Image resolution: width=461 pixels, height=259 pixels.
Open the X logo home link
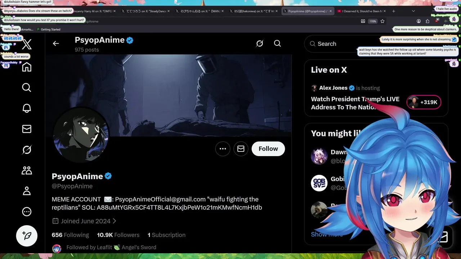[x=27, y=45]
